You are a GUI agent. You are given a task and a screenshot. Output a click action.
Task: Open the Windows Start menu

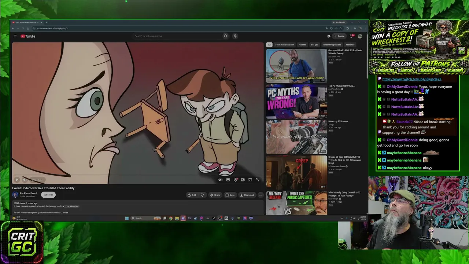pyautogui.click(x=127, y=218)
